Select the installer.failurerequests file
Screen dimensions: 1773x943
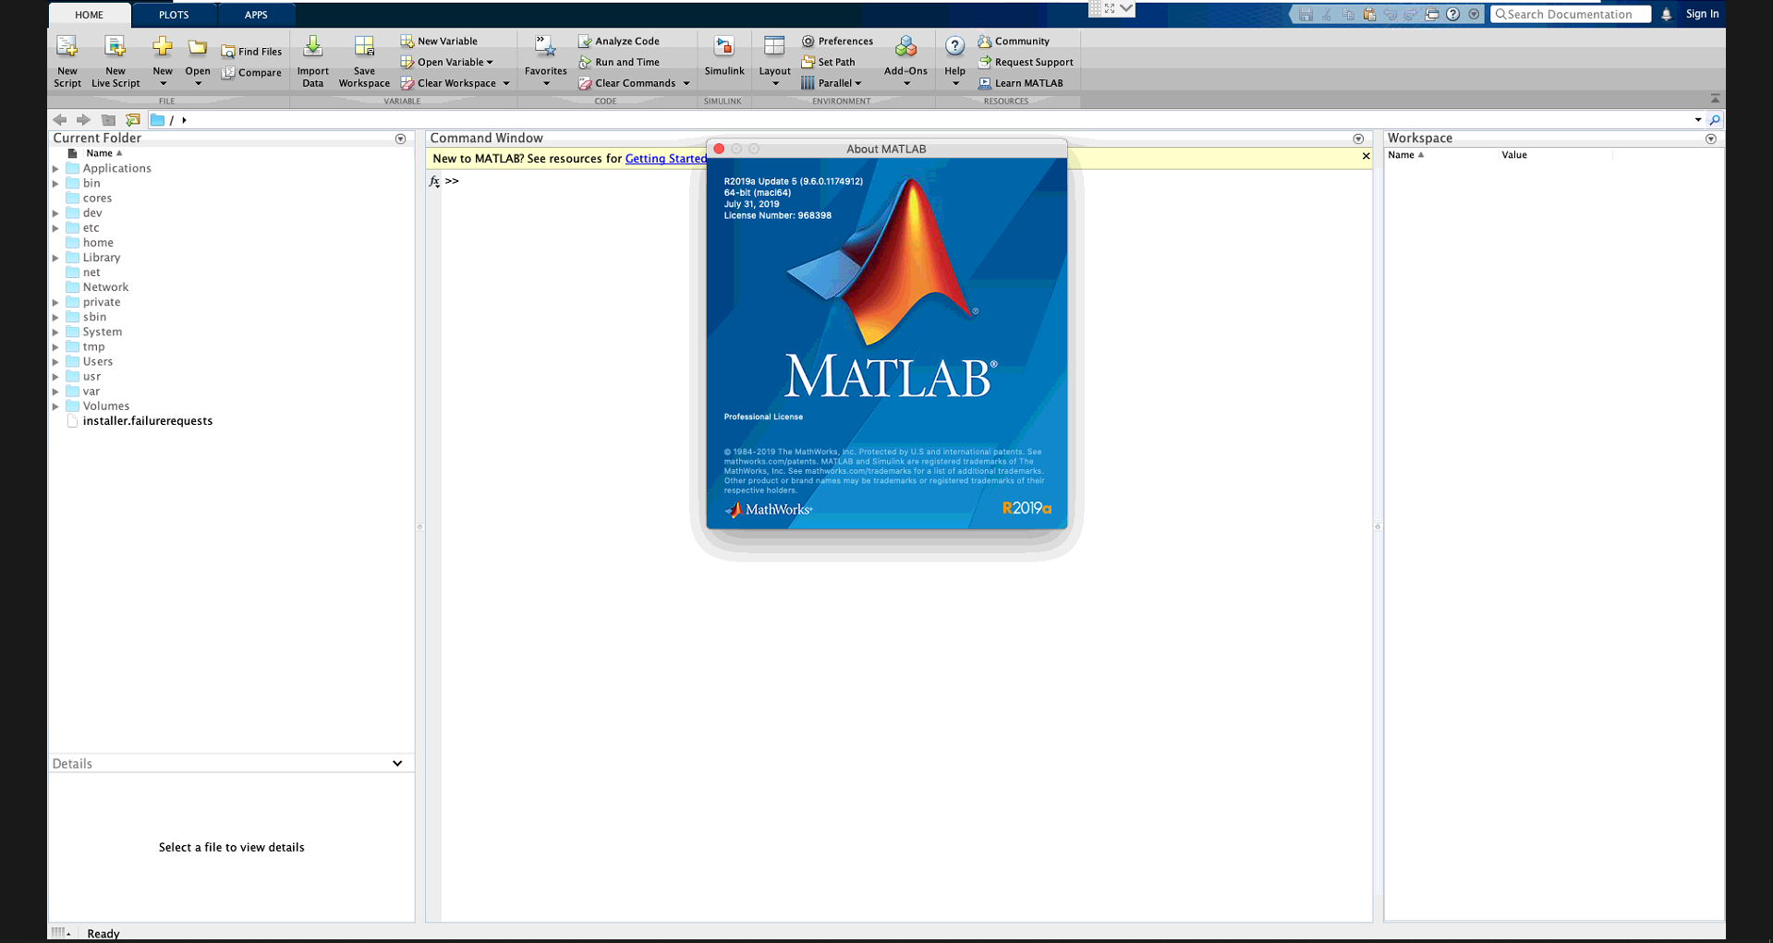148,421
